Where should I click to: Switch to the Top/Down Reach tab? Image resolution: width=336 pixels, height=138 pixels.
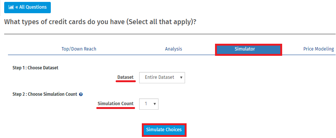tap(79, 49)
